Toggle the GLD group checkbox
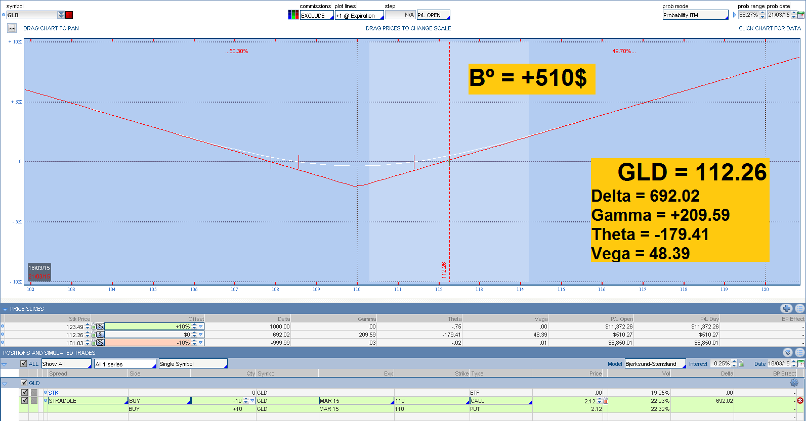 (x=24, y=383)
